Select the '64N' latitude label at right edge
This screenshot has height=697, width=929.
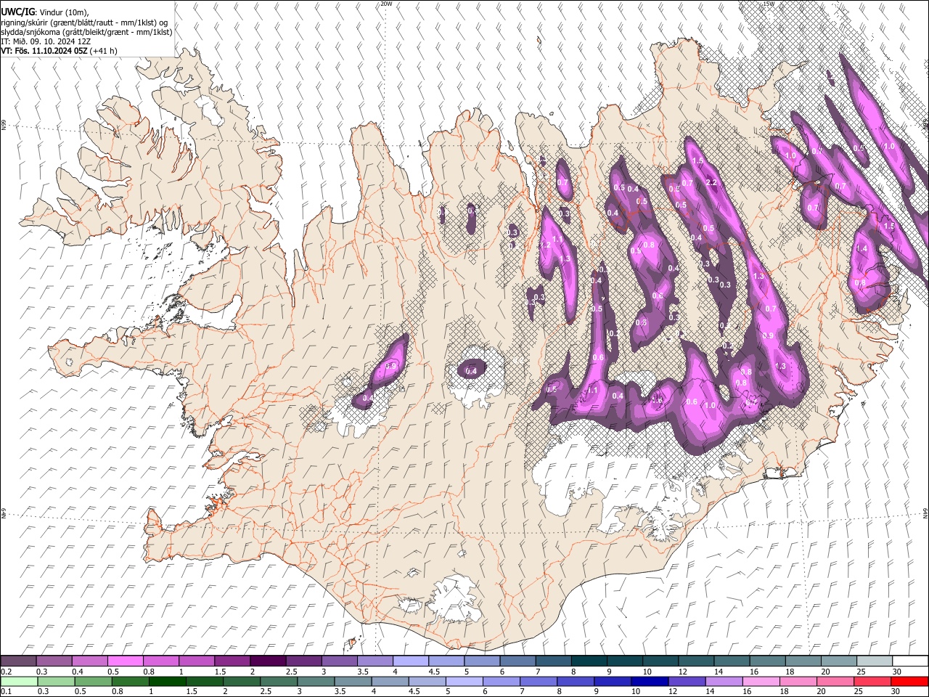pyautogui.click(x=925, y=513)
